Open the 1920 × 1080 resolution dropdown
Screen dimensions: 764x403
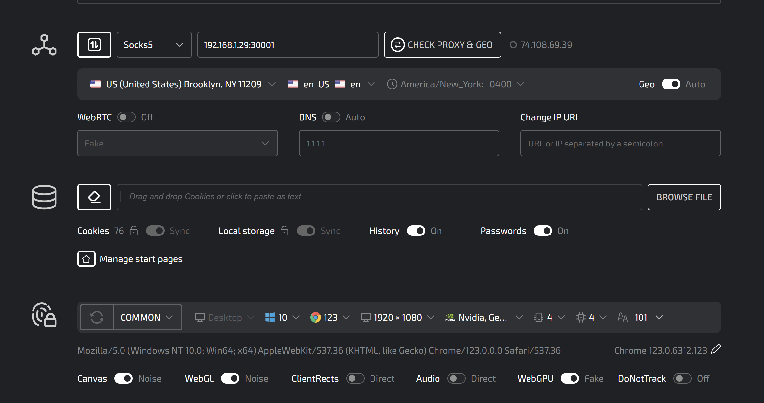[397, 317]
